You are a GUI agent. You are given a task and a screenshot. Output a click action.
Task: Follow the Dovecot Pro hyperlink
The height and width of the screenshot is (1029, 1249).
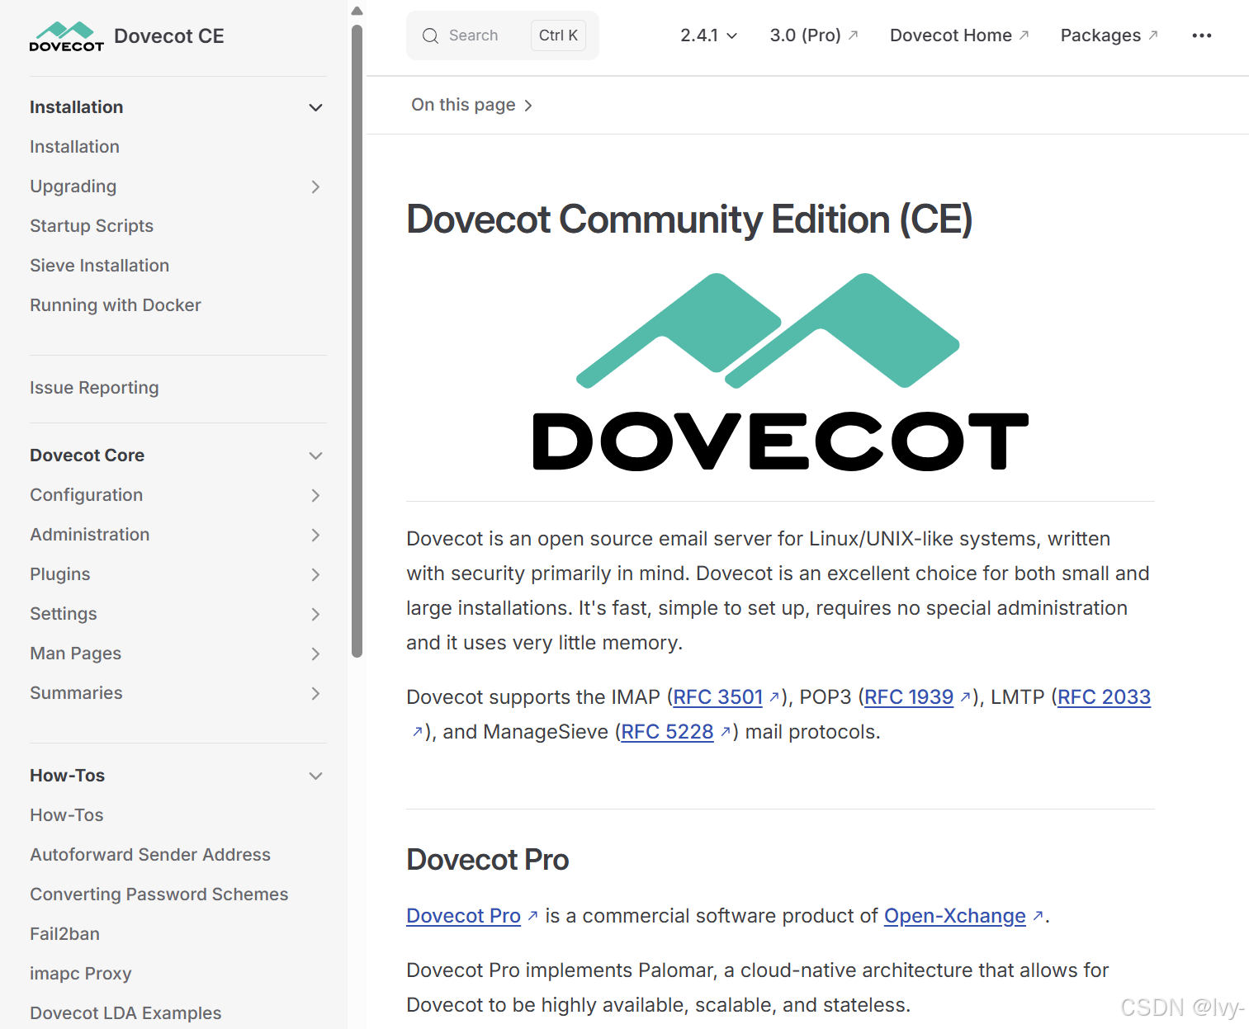click(463, 916)
